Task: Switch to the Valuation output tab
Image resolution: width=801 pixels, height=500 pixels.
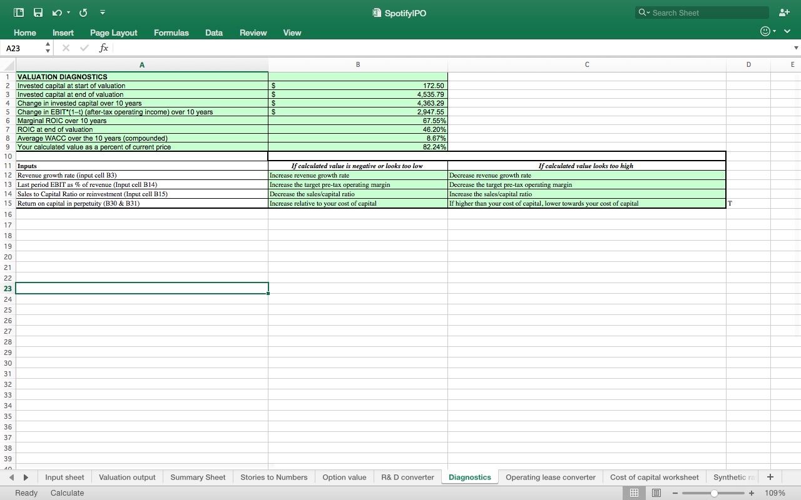Action: tap(127, 477)
